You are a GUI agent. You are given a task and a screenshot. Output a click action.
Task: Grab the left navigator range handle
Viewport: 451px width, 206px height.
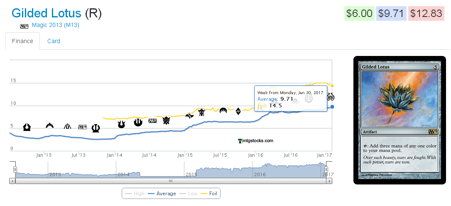pos(15,169)
